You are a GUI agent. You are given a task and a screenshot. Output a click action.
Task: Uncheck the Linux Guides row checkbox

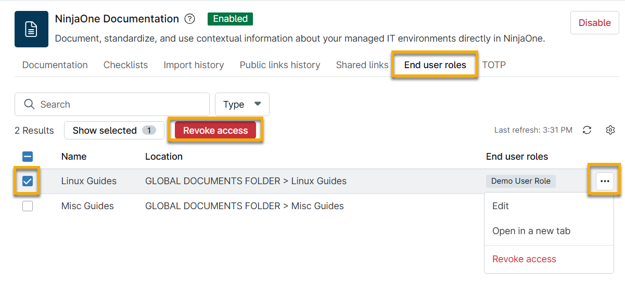coord(28,181)
